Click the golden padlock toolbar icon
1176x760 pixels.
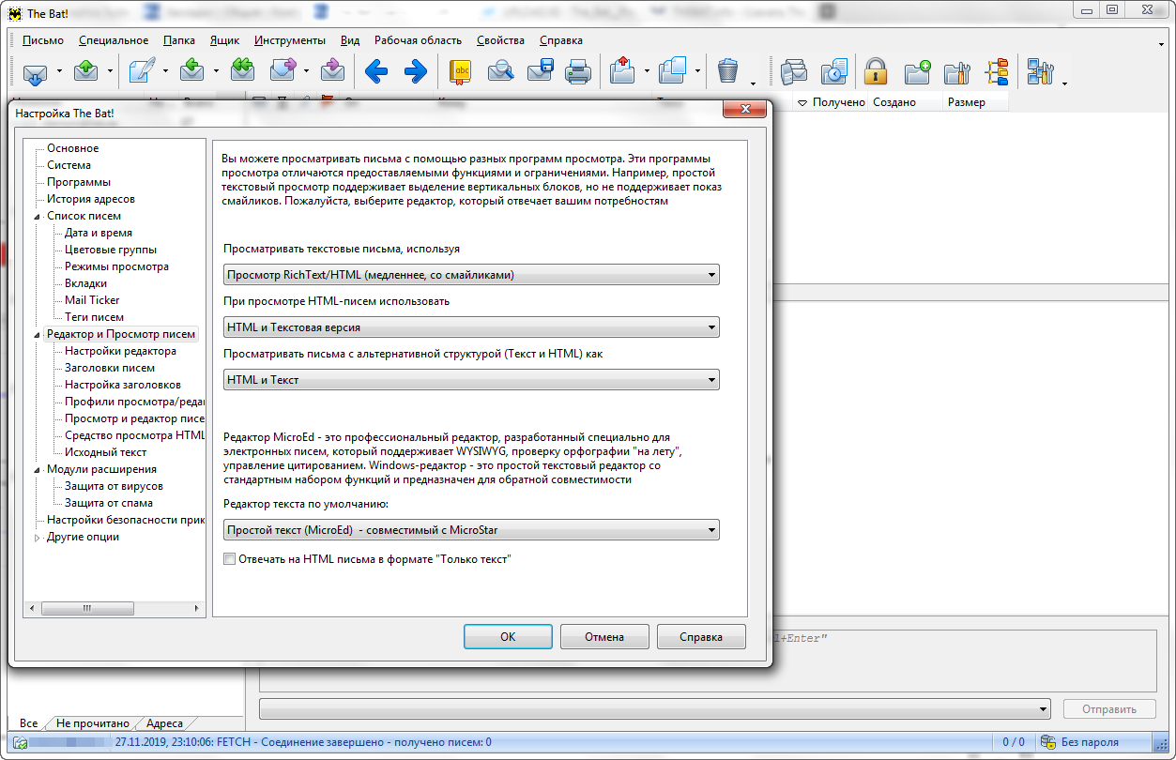coord(875,71)
